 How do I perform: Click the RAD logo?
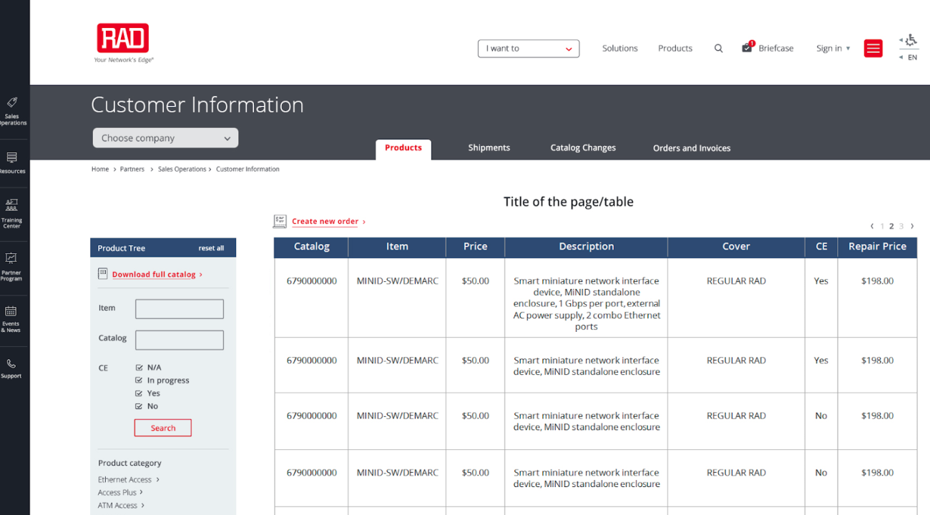click(x=123, y=39)
